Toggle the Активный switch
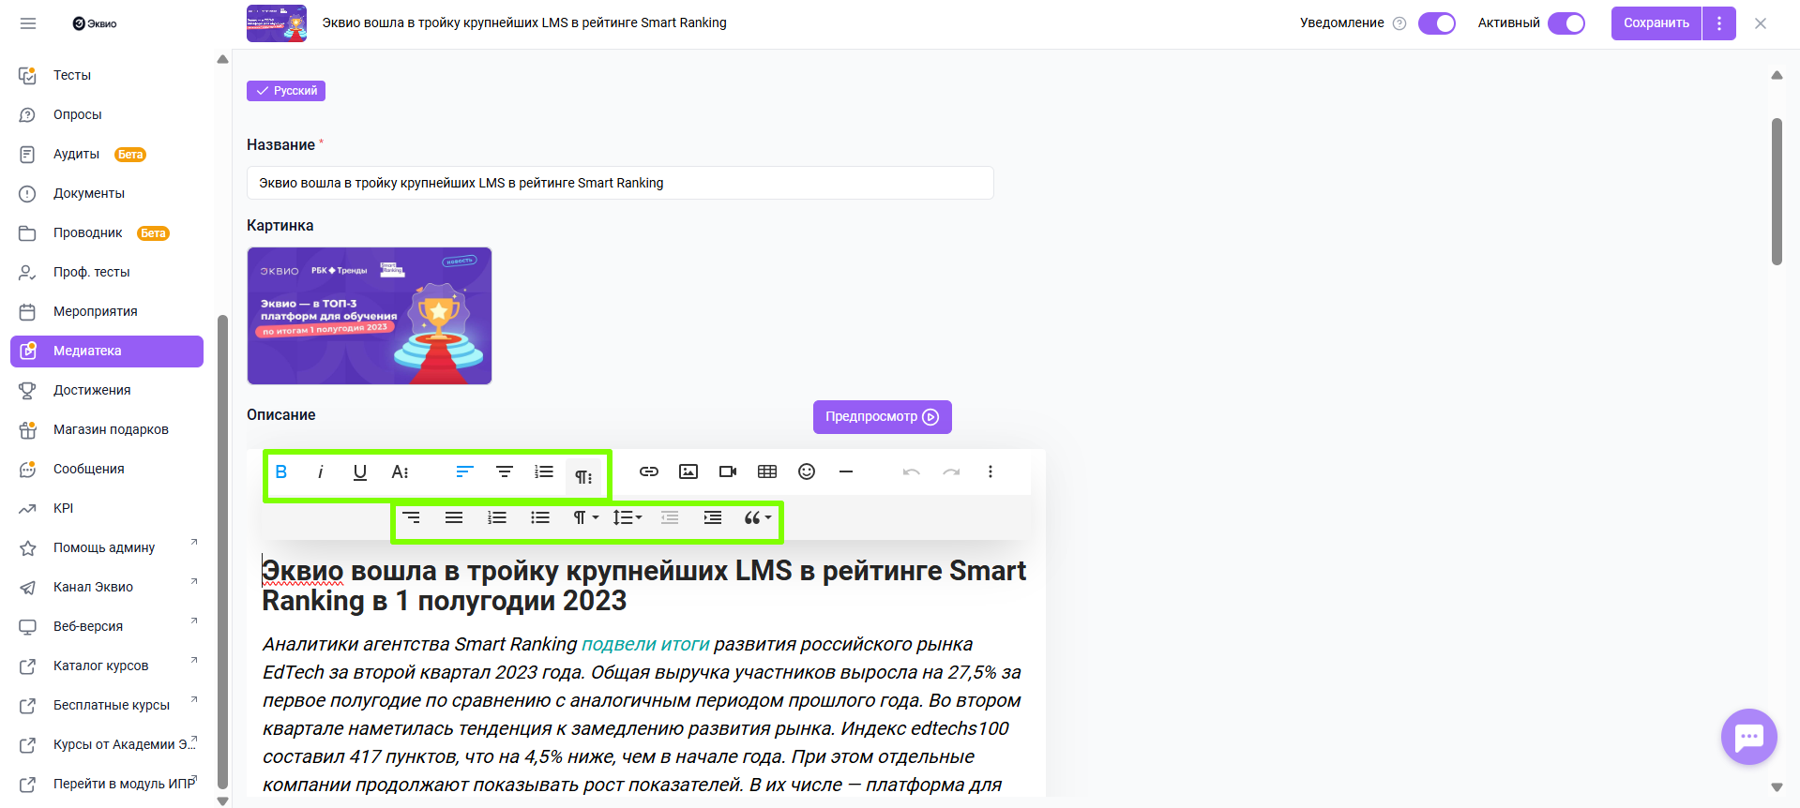 click(1566, 23)
